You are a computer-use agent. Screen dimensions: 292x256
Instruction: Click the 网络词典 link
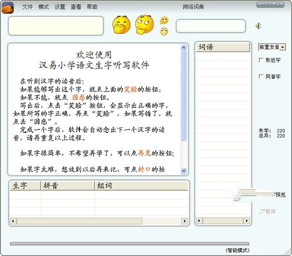(x=193, y=7)
